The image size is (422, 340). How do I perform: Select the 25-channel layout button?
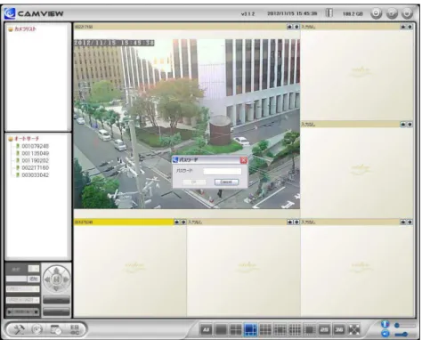point(324,329)
